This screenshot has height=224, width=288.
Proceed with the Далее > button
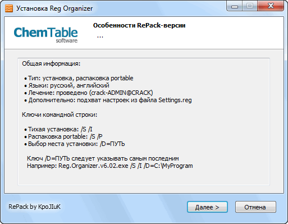(x=207, y=207)
